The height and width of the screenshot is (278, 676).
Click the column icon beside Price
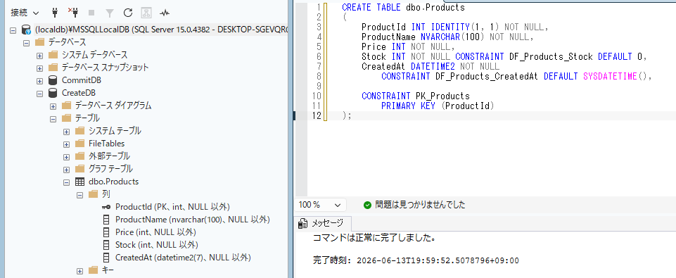point(106,232)
